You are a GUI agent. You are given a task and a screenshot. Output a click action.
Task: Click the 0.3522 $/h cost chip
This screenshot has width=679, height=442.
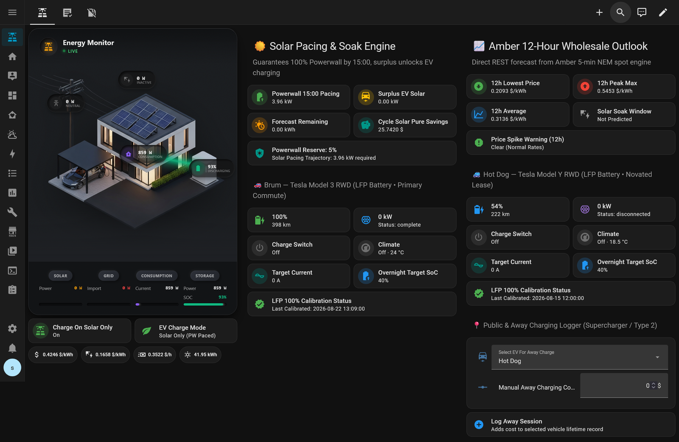point(155,355)
